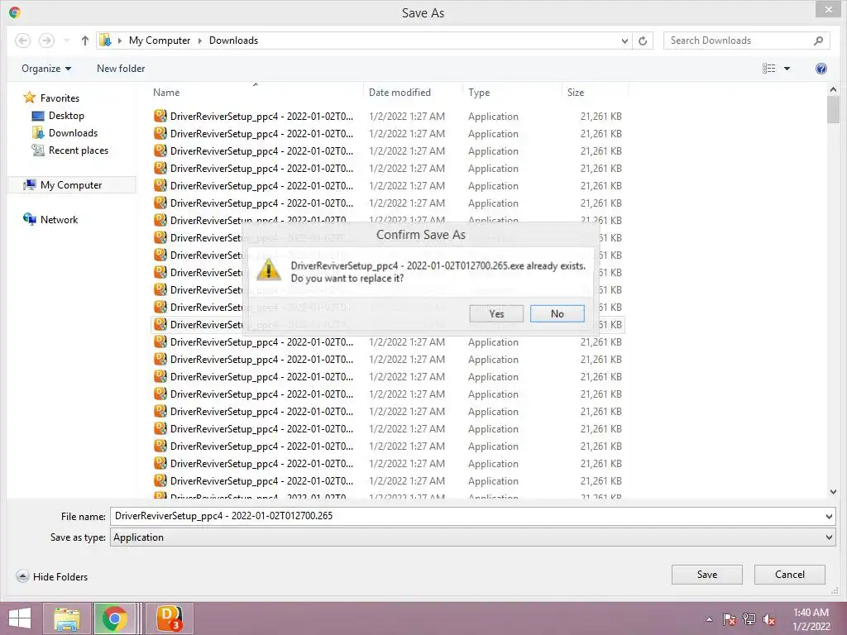Click the Save button

(x=706, y=575)
